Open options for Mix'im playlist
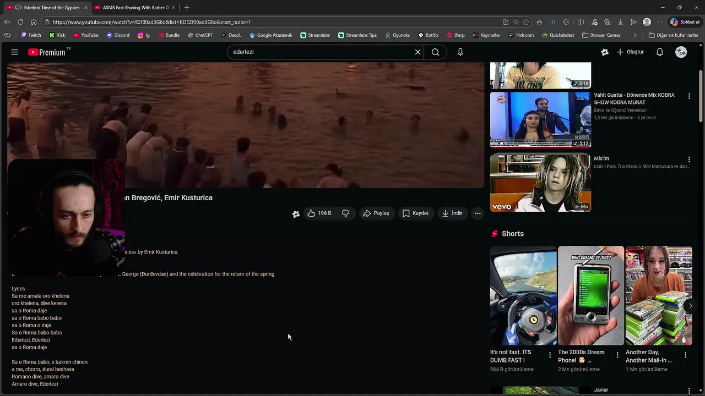The image size is (705, 396). pos(688,159)
